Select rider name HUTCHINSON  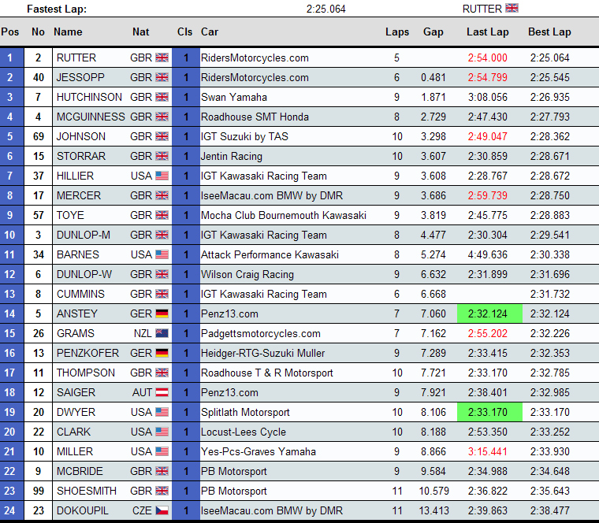[89, 97]
